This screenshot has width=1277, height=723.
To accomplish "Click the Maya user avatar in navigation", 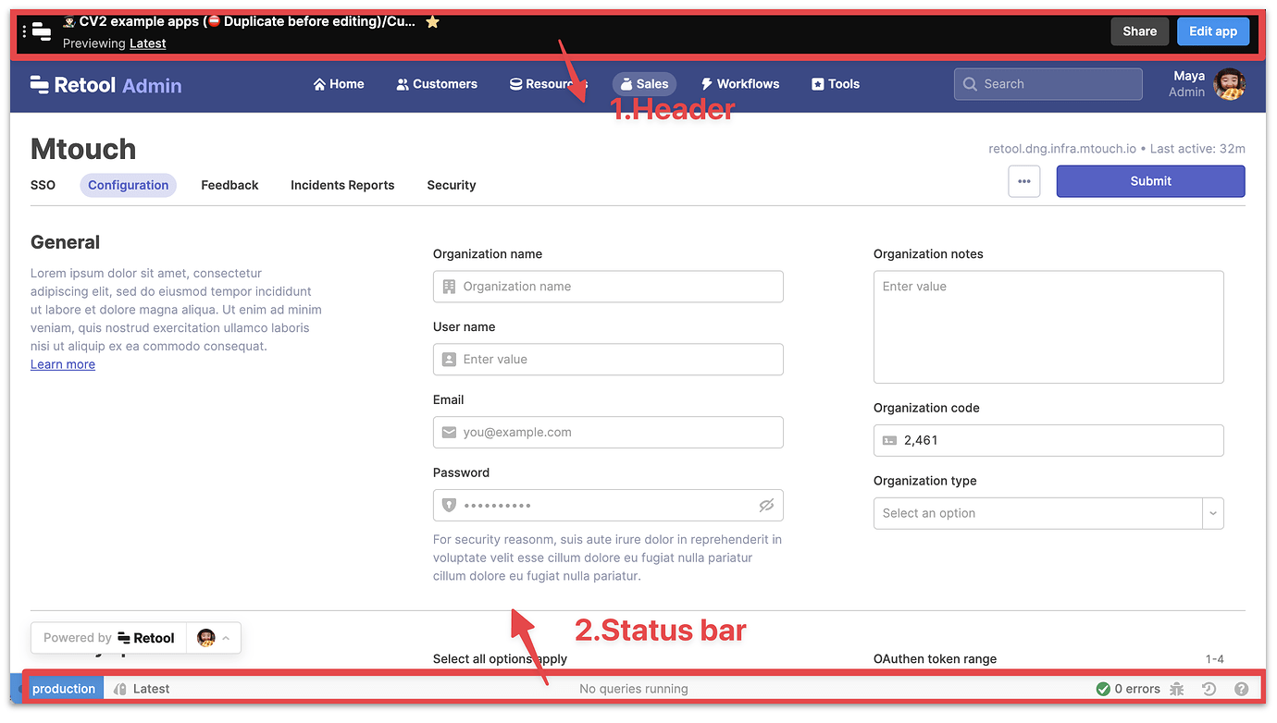I will pos(1229,84).
